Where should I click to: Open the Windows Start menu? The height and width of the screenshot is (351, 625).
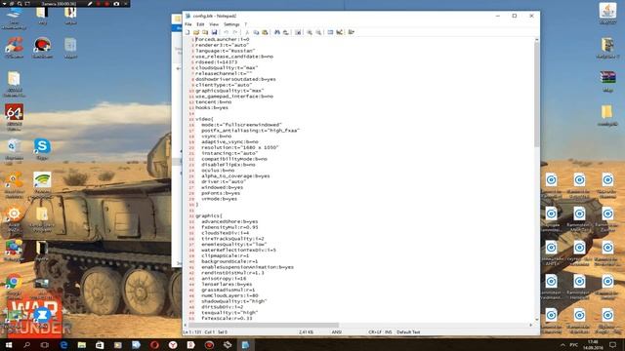click(x=9, y=344)
